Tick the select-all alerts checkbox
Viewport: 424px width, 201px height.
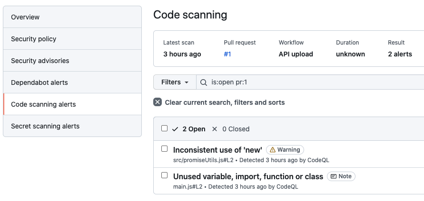(164, 128)
